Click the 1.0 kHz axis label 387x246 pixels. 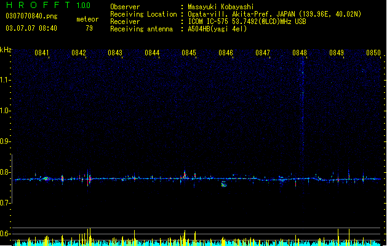6,111
